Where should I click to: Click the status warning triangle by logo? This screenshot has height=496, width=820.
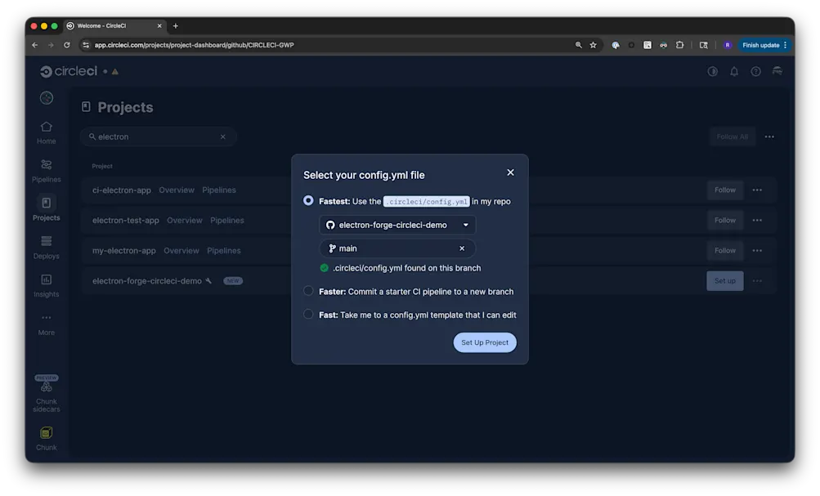[x=115, y=72]
